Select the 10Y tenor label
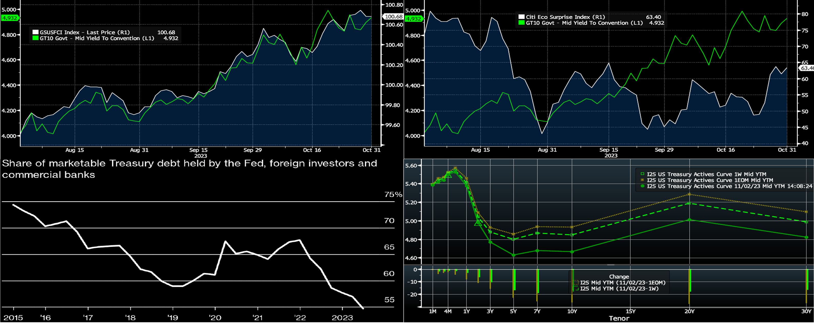This screenshot has height=323, width=814. (572, 311)
